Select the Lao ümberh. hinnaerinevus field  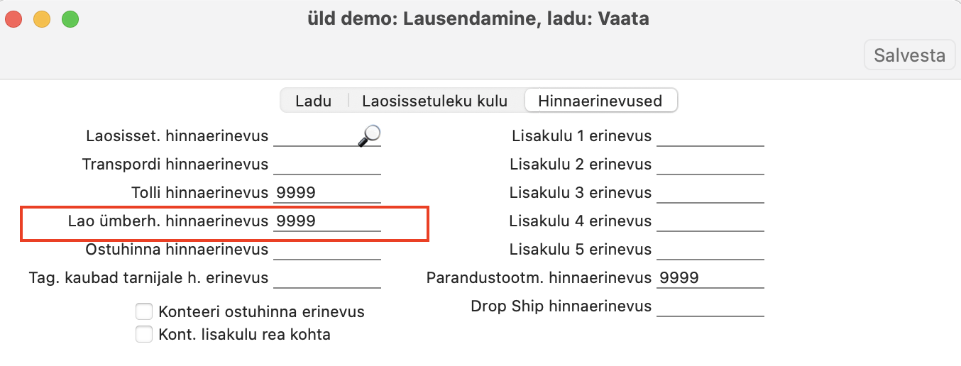tap(326, 221)
